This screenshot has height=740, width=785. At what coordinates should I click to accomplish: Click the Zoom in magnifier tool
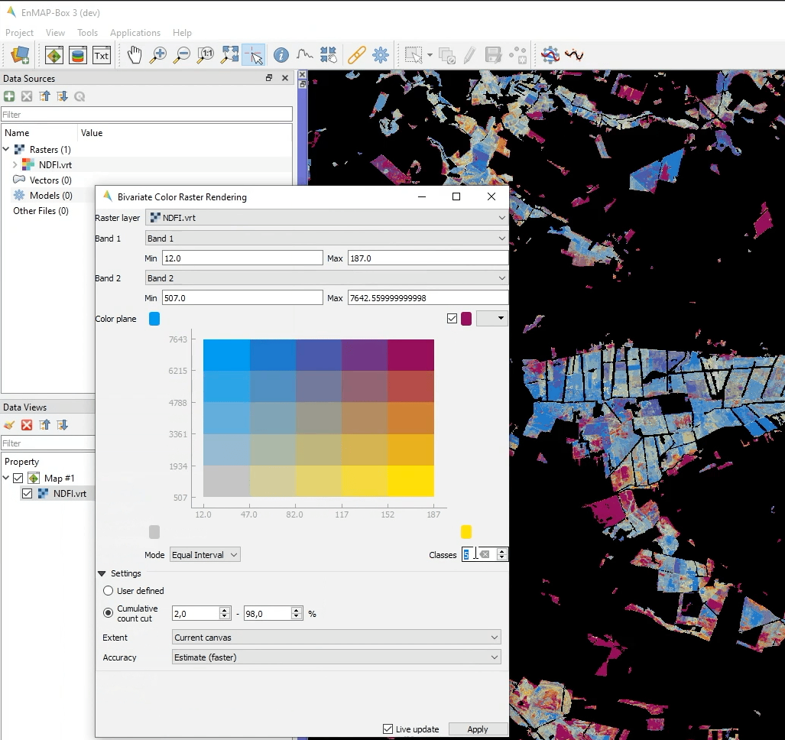click(x=158, y=55)
